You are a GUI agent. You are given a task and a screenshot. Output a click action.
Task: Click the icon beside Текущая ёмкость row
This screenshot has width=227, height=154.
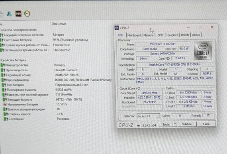(5, 99)
